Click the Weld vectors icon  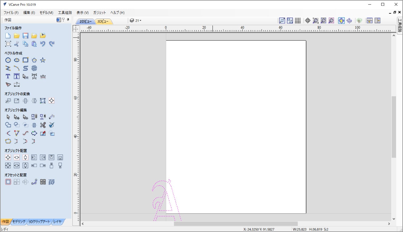[8, 125]
